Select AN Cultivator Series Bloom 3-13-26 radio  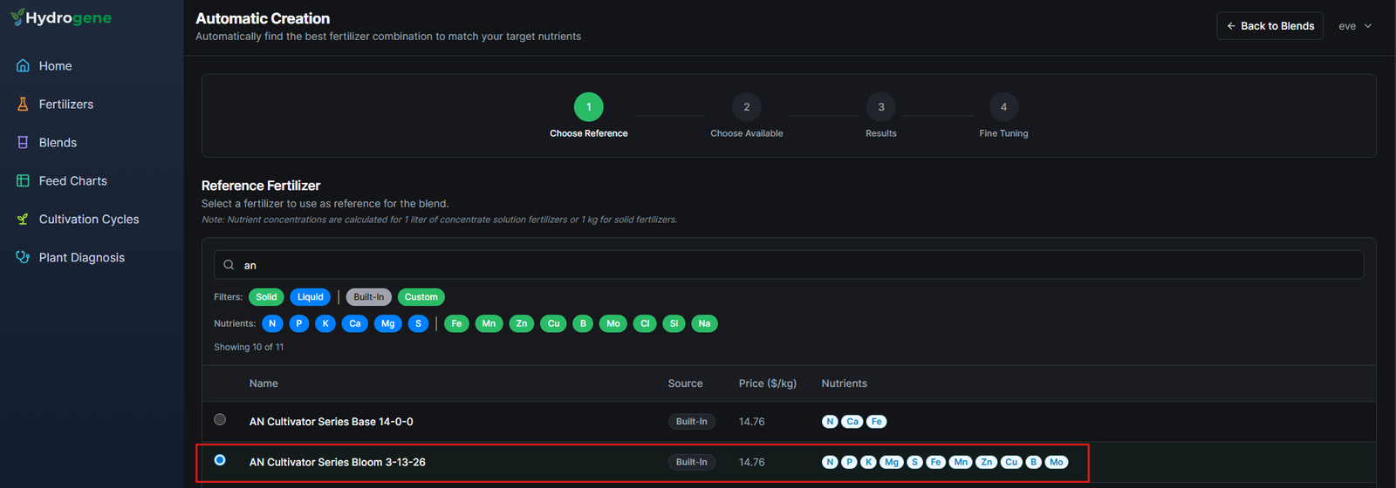pos(220,460)
